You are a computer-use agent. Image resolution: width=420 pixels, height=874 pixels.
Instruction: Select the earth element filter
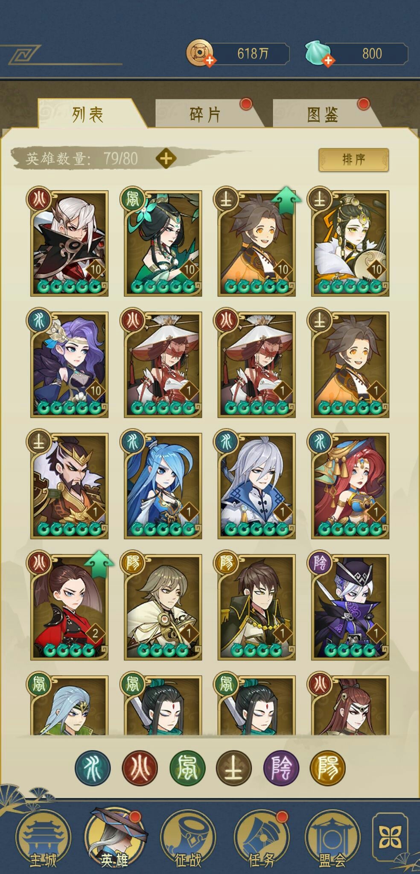pos(234,768)
